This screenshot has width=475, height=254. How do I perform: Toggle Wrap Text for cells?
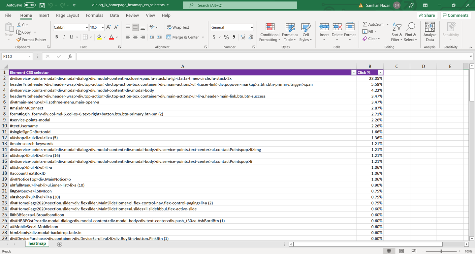click(178, 27)
